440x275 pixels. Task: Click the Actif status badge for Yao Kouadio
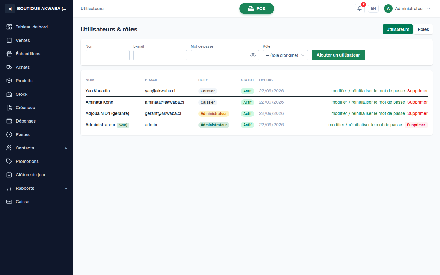[247, 91]
